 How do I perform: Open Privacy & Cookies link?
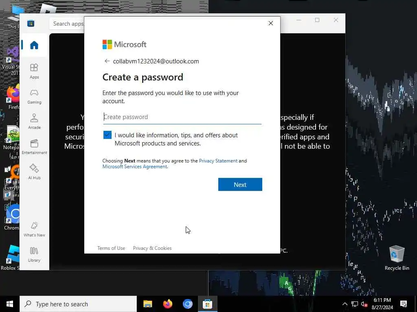[x=152, y=248]
